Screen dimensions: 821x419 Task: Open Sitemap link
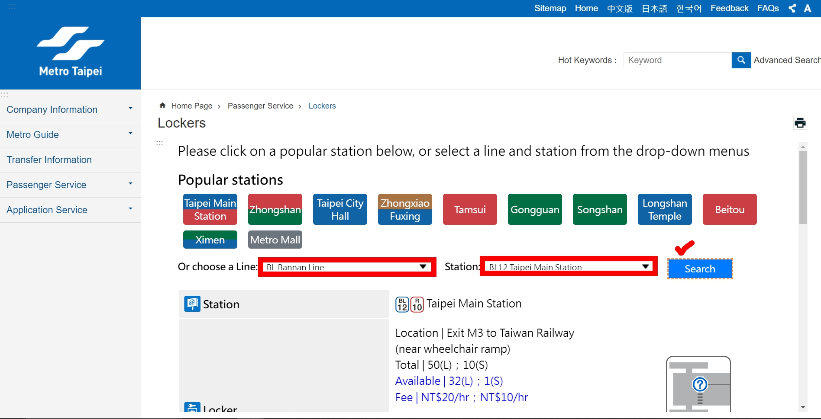pos(550,8)
